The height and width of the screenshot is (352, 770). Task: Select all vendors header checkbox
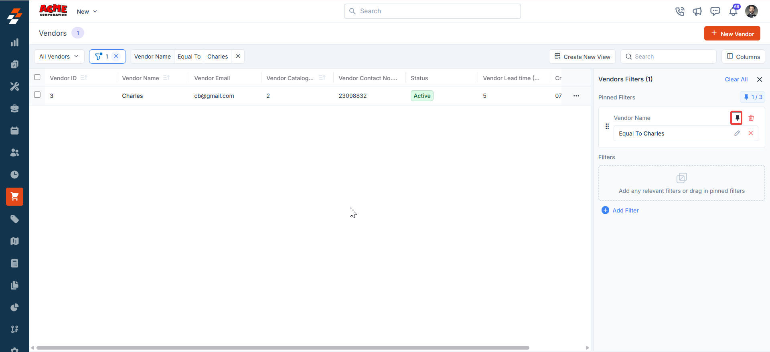[x=37, y=77]
